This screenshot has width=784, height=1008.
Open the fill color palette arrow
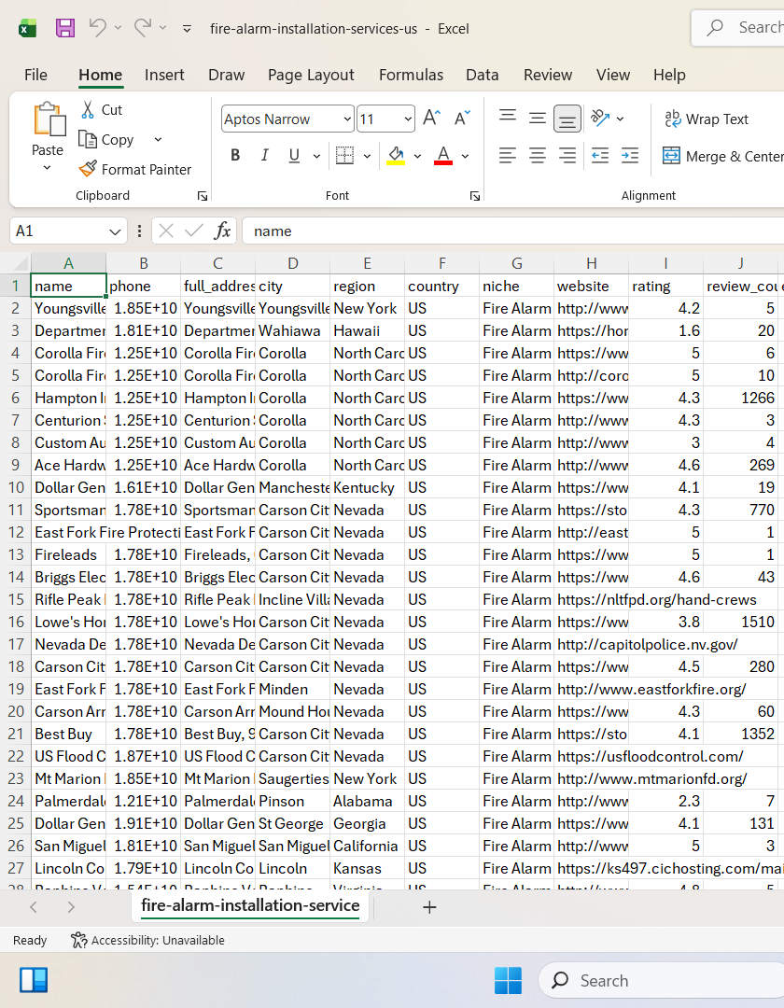418,156
